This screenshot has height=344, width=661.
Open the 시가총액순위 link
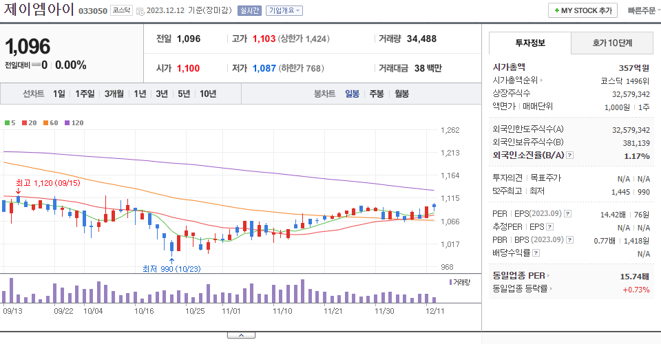(517, 80)
